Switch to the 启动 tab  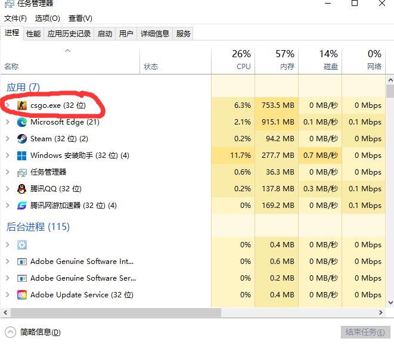tap(105, 34)
